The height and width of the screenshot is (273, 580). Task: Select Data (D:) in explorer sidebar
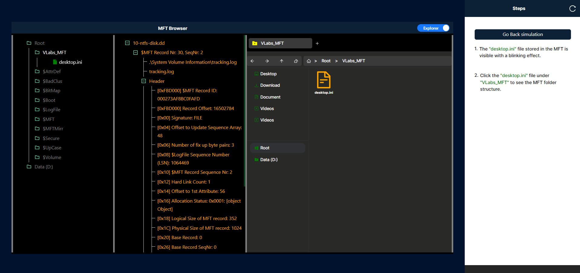(269, 160)
